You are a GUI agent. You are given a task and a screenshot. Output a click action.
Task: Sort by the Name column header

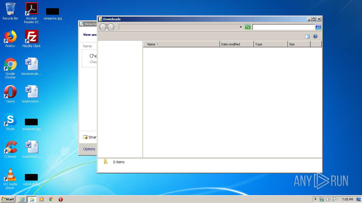(x=182, y=44)
